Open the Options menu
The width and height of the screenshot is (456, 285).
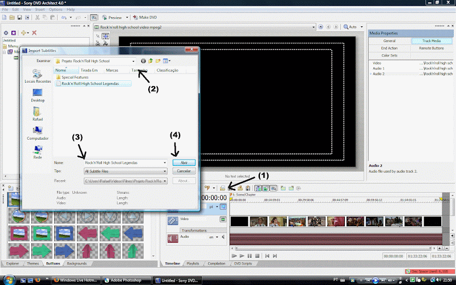[x=55, y=9]
